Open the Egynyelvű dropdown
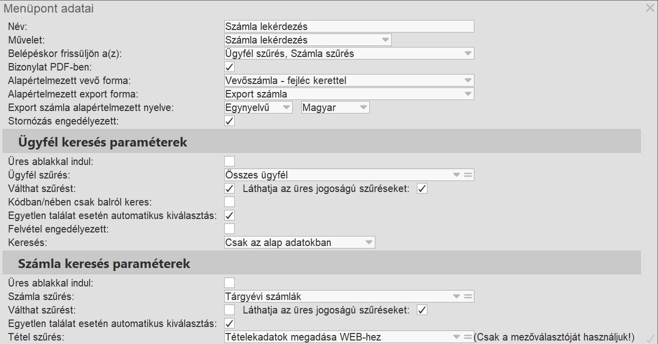 pos(286,107)
